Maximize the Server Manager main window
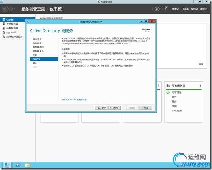The width and height of the screenshot is (212, 170). click(x=200, y=2)
